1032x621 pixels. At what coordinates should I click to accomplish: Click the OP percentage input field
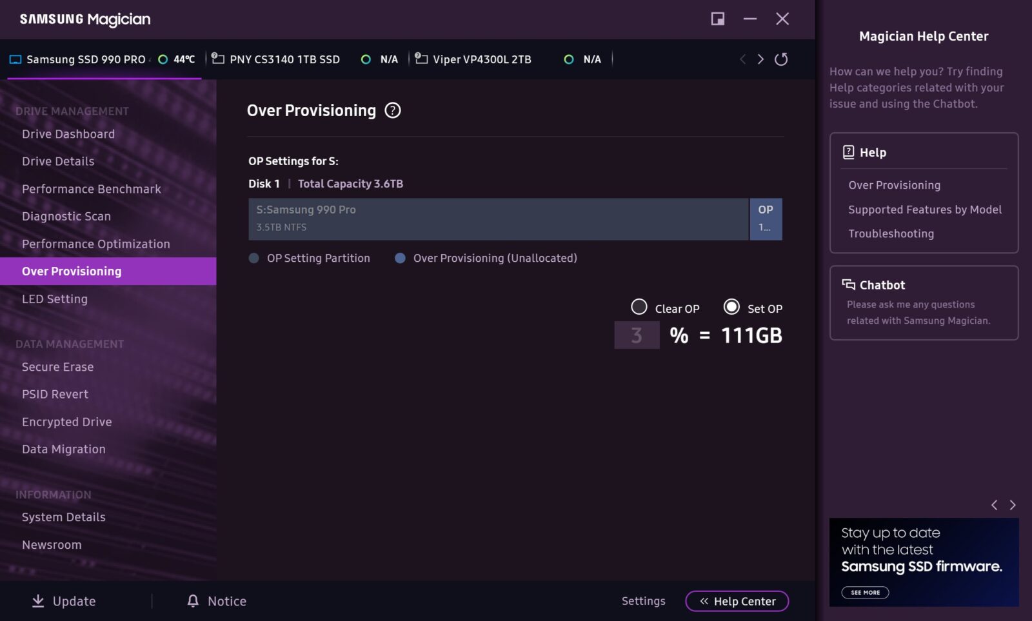[637, 335]
